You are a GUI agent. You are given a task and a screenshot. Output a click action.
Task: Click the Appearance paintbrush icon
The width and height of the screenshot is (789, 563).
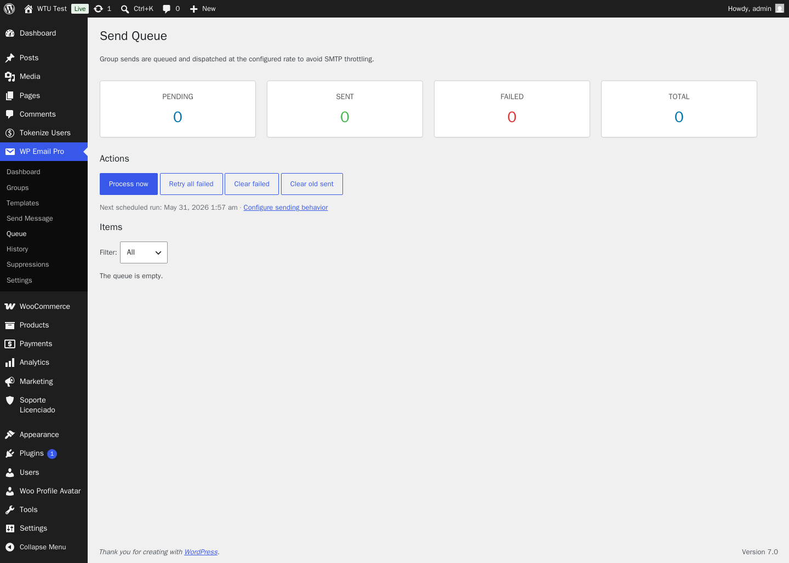point(10,435)
